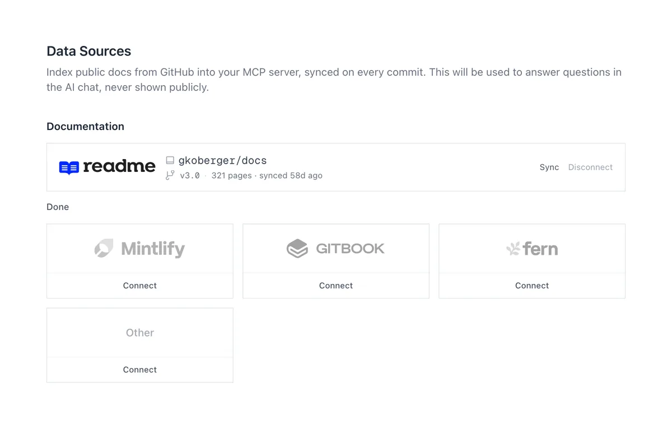672x429 pixels.
Task: Disconnect the gkoberger/docs source
Action: [590, 167]
